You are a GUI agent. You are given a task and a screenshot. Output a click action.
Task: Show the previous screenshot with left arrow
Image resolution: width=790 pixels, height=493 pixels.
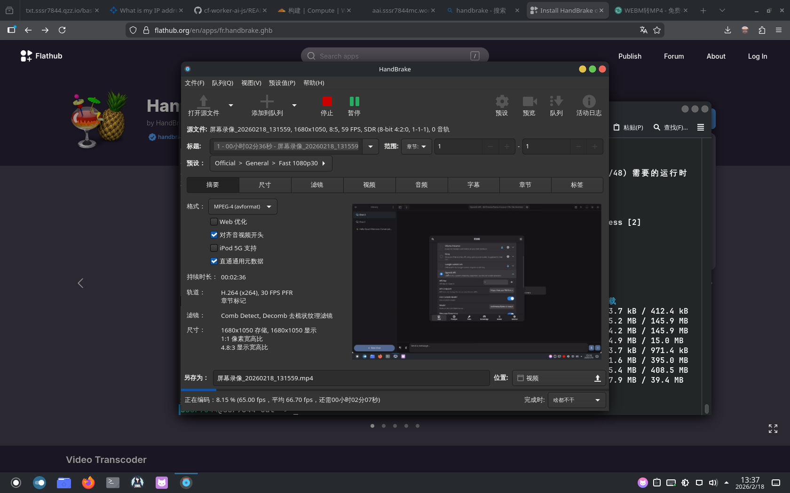click(80, 283)
